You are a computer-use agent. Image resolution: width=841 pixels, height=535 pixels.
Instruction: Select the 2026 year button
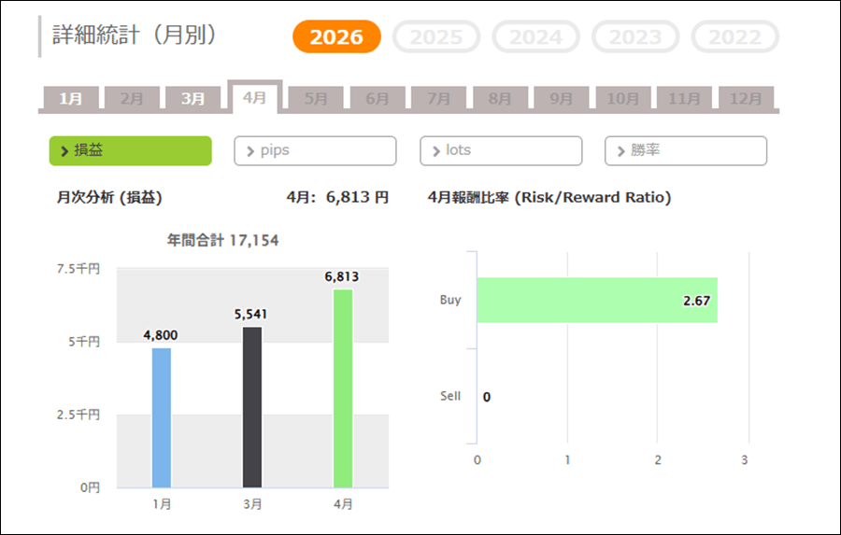coord(336,37)
